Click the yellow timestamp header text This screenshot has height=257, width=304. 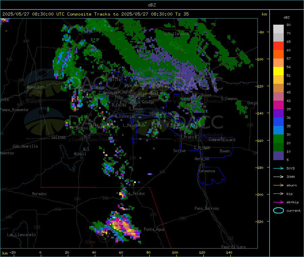pyautogui.click(x=95, y=14)
